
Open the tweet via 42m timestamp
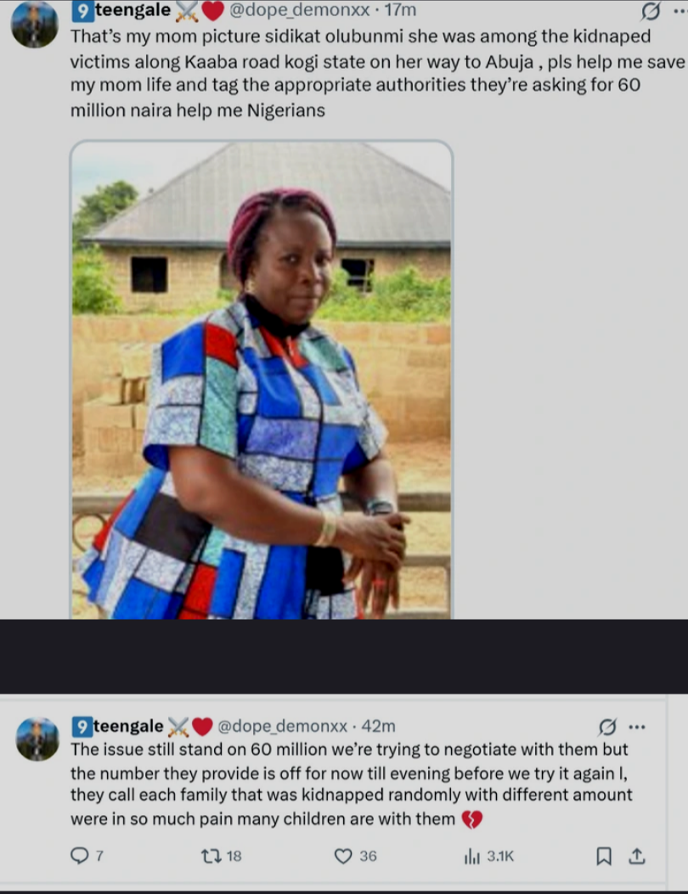click(379, 727)
